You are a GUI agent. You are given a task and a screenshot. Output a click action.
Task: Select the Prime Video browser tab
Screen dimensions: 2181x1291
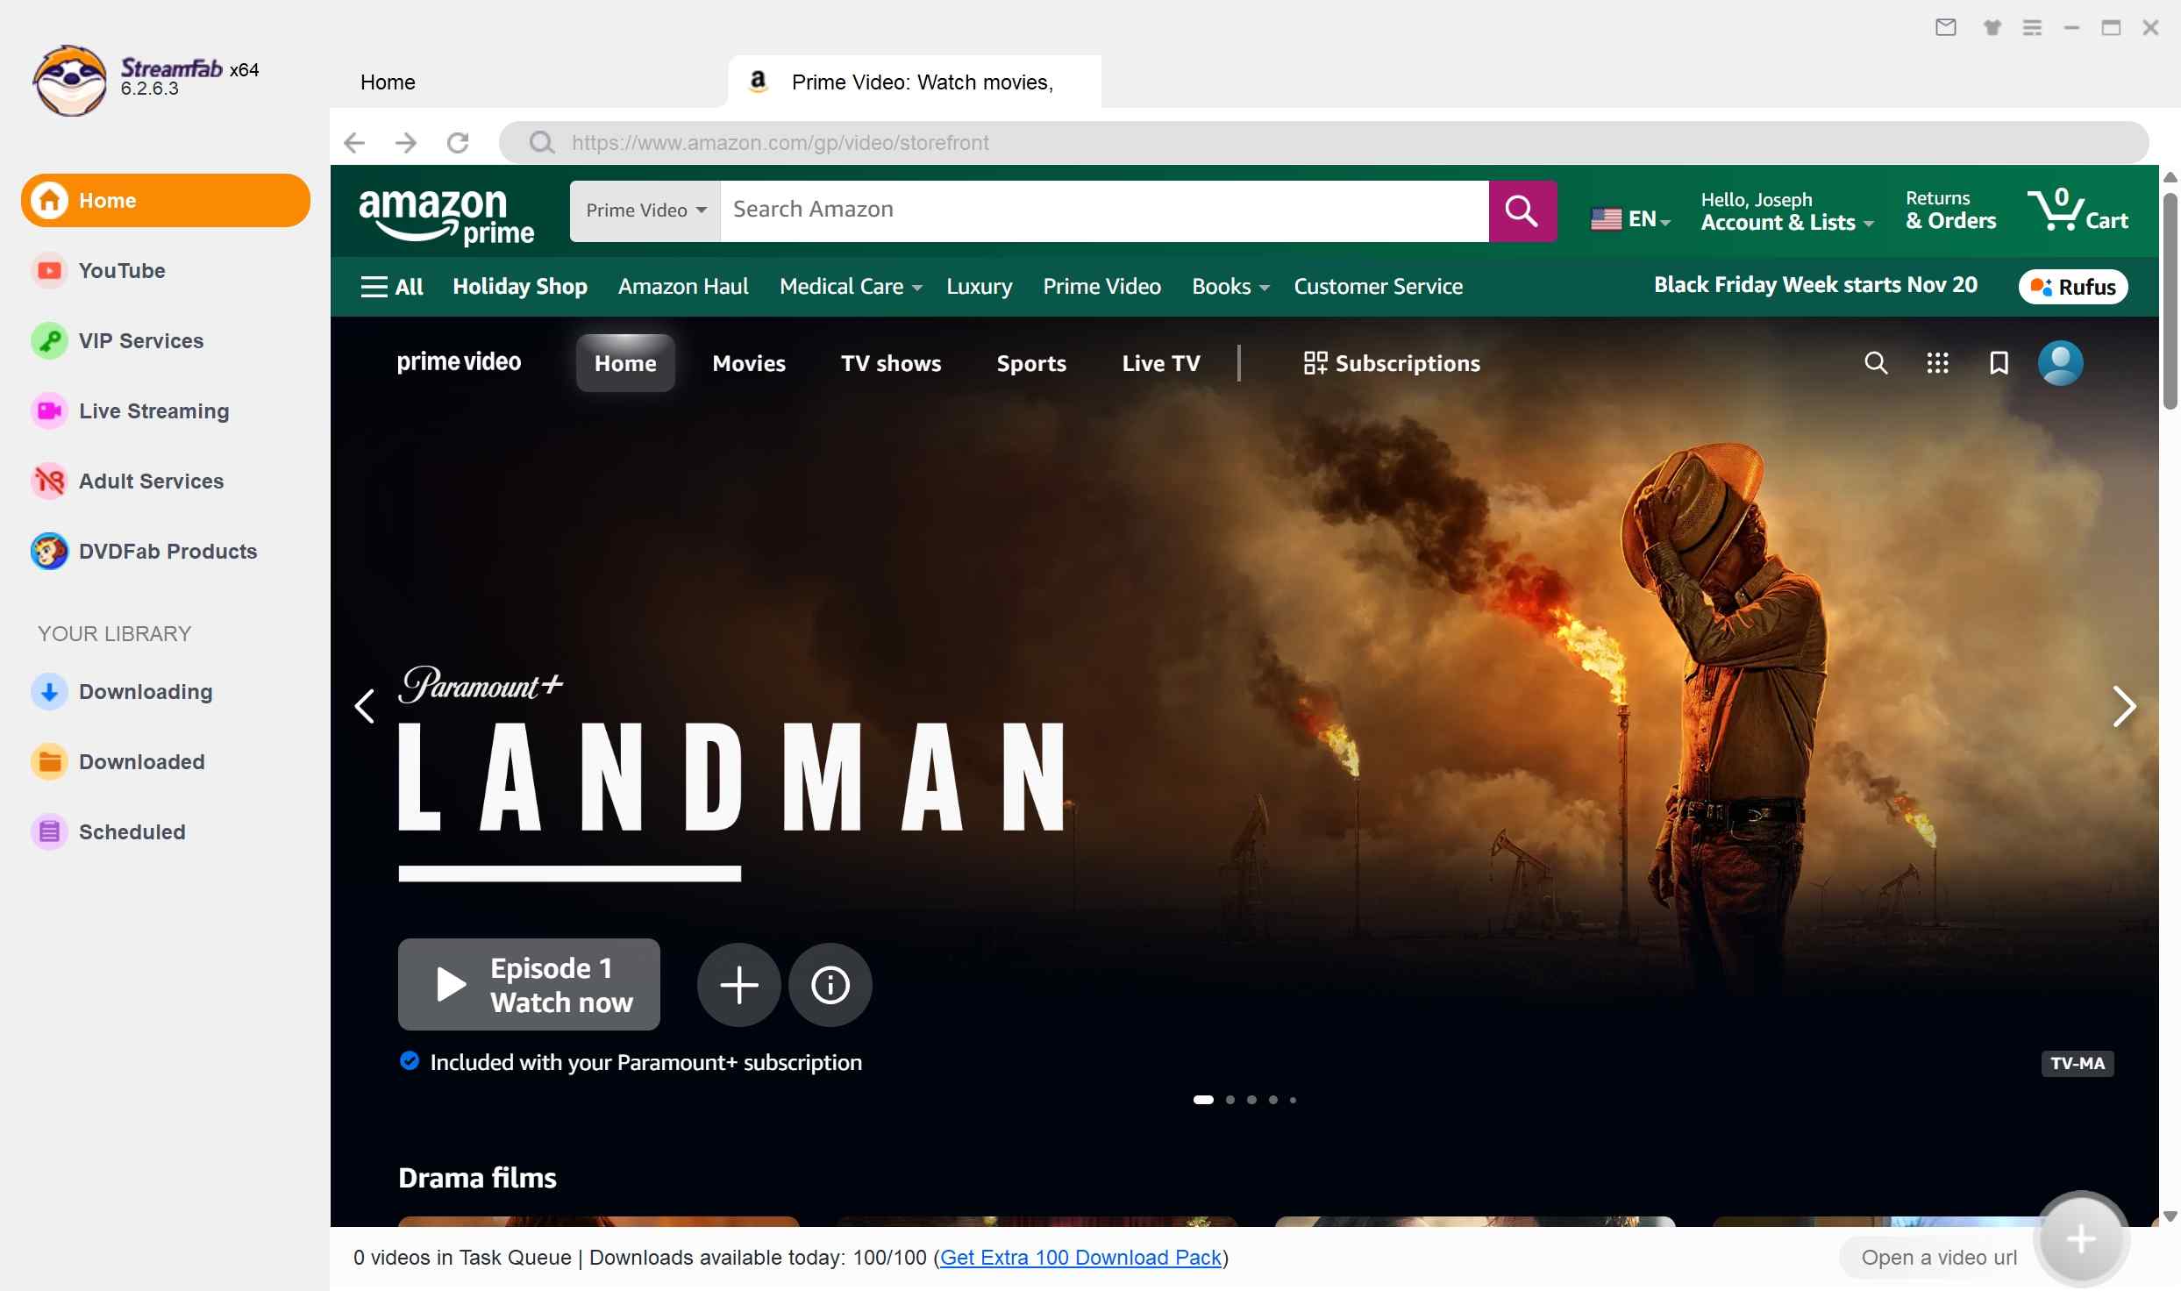pos(913,82)
